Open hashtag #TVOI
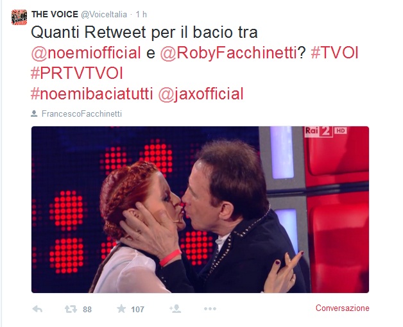 point(334,53)
